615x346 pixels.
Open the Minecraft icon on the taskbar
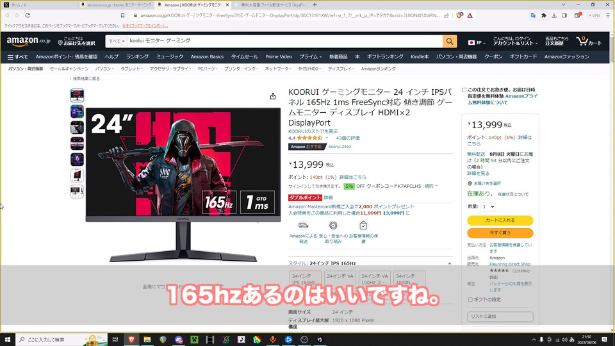[x=194, y=340]
